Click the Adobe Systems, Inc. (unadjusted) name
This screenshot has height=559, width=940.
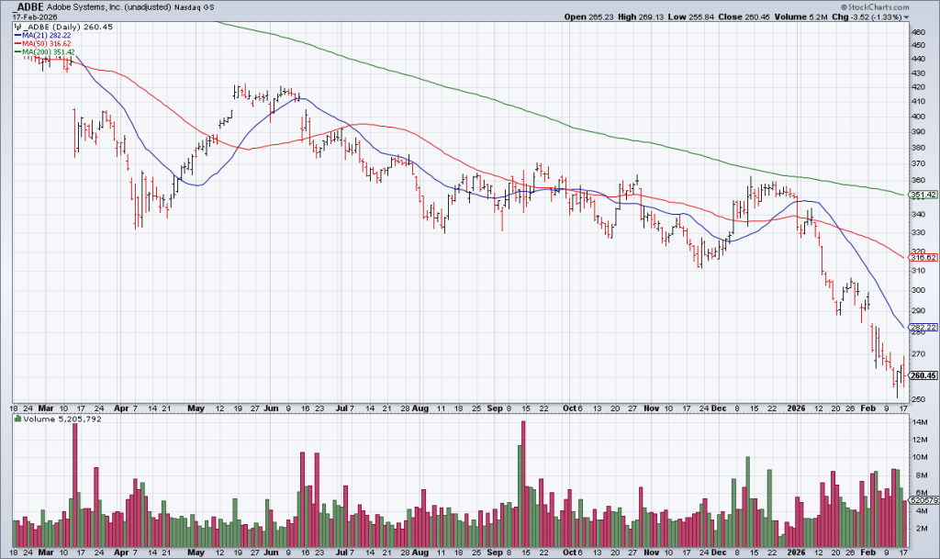point(109,7)
